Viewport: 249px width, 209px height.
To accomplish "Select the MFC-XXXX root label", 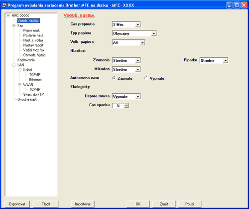I will coord(20,15).
